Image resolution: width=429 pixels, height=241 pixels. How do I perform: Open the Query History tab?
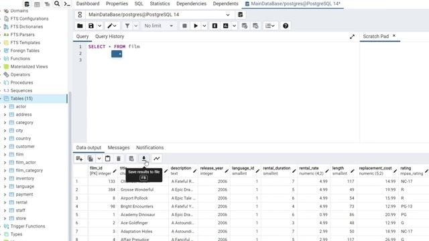(109, 36)
